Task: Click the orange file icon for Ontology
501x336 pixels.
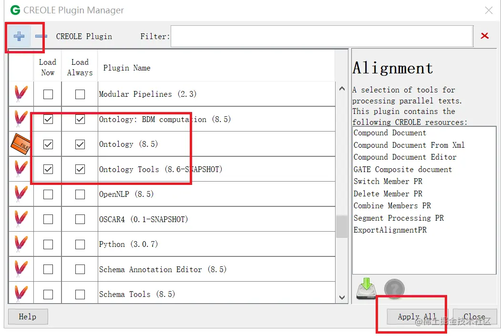Action: 20,144
